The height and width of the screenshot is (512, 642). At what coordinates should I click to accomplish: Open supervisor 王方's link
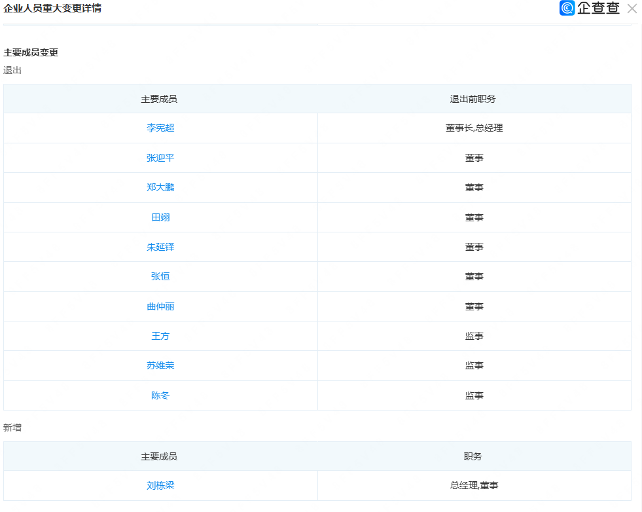[x=160, y=336]
